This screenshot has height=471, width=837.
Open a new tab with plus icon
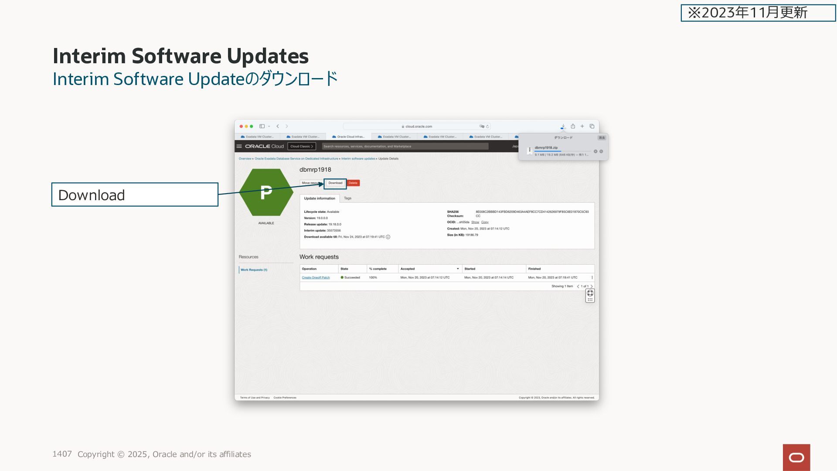582,126
